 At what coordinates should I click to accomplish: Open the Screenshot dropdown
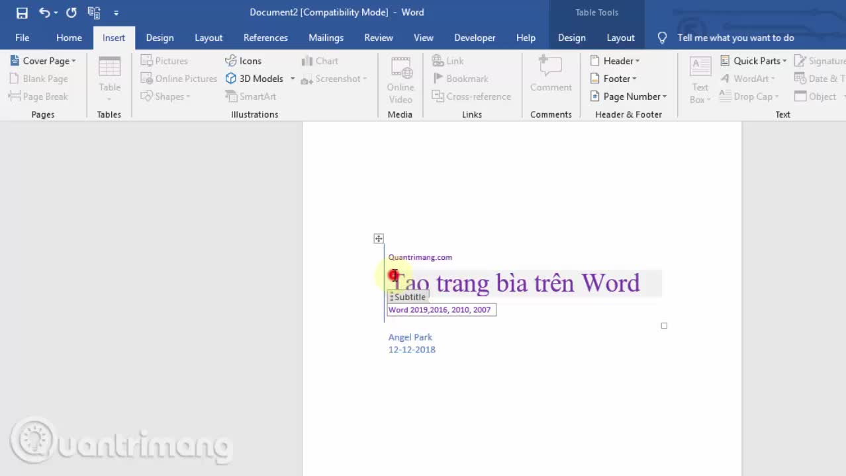click(x=334, y=79)
